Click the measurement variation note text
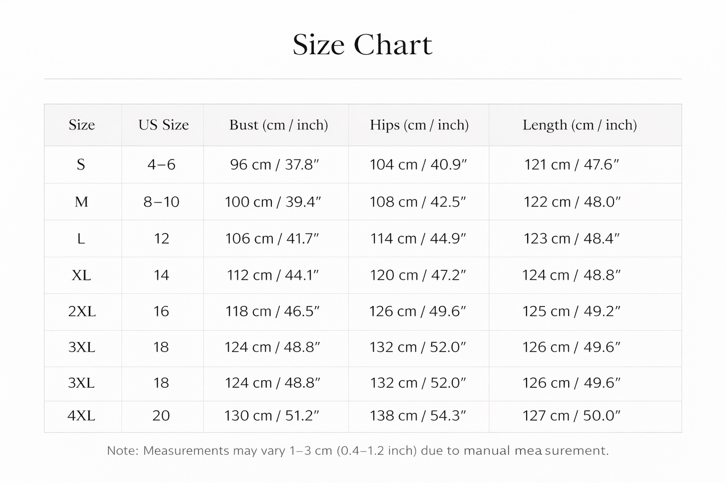 click(358, 450)
